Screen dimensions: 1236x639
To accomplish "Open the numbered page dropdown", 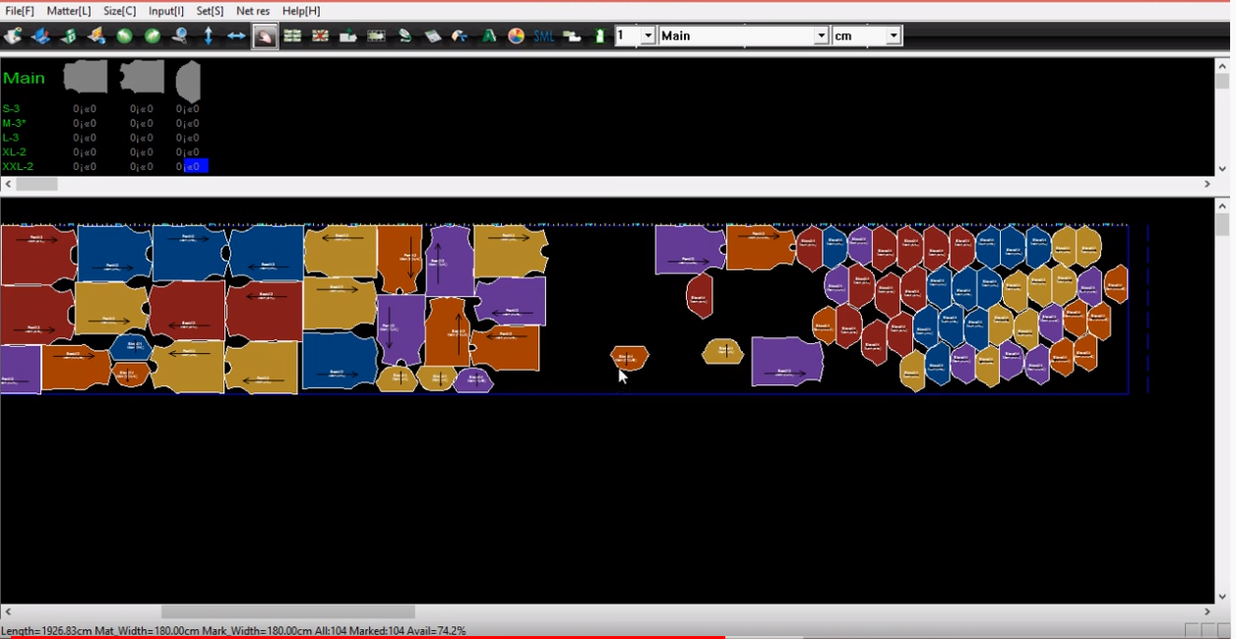I will [x=649, y=34].
